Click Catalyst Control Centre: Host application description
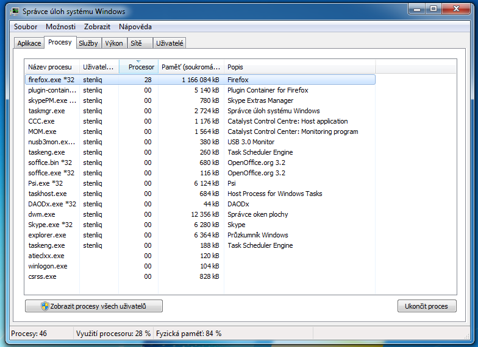 pyautogui.click(x=288, y=121)
